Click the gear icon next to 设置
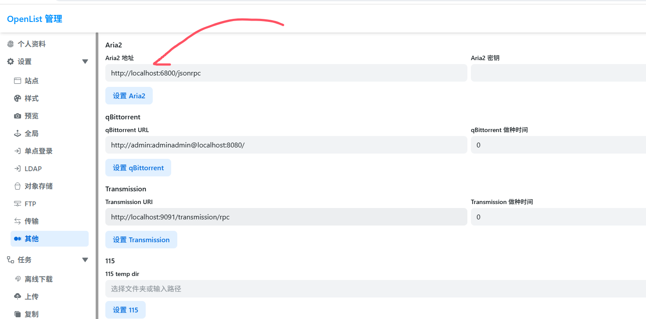 point(11,62)
